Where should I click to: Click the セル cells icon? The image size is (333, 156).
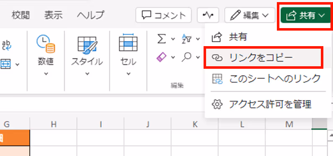tap(128, 42)
